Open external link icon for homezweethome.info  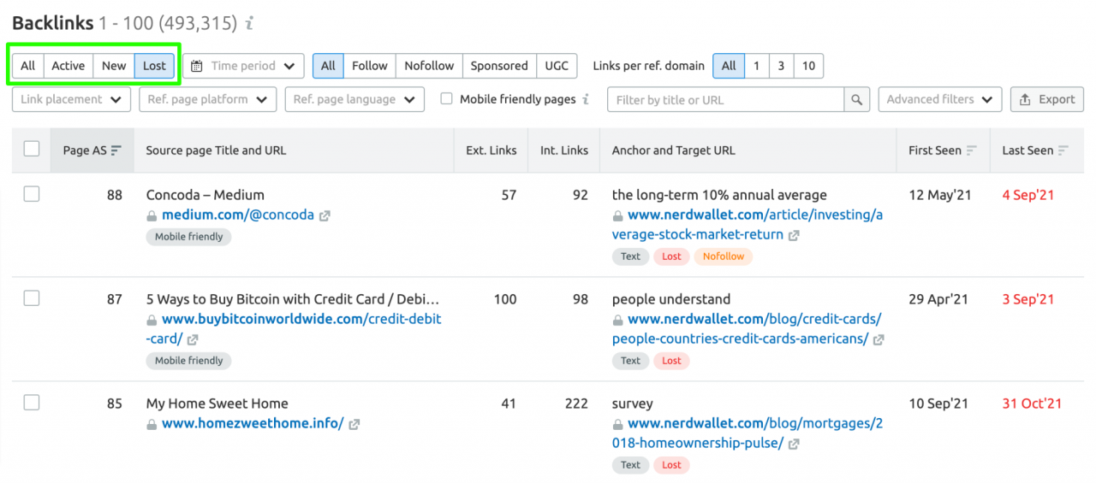point(354,424)
